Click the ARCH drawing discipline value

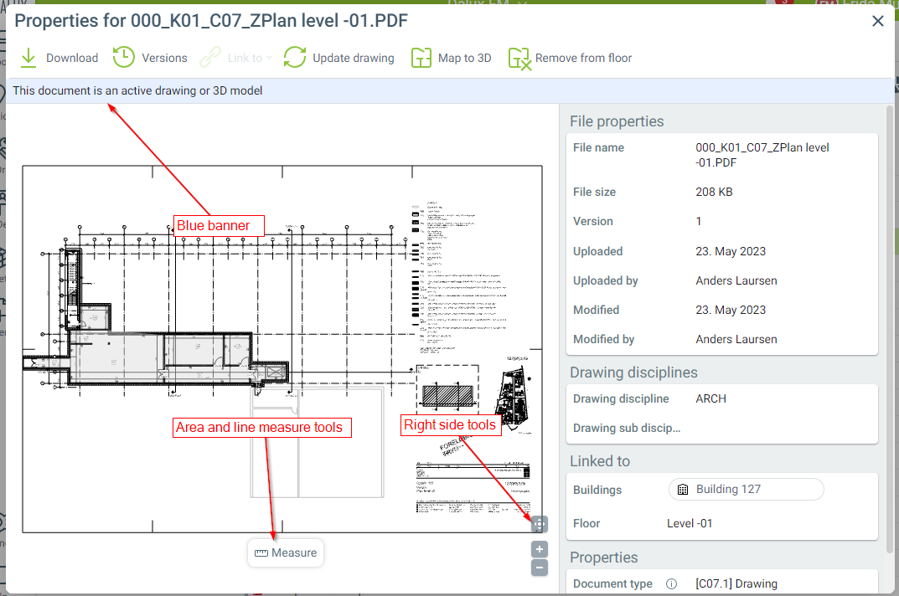pos(710,398)
